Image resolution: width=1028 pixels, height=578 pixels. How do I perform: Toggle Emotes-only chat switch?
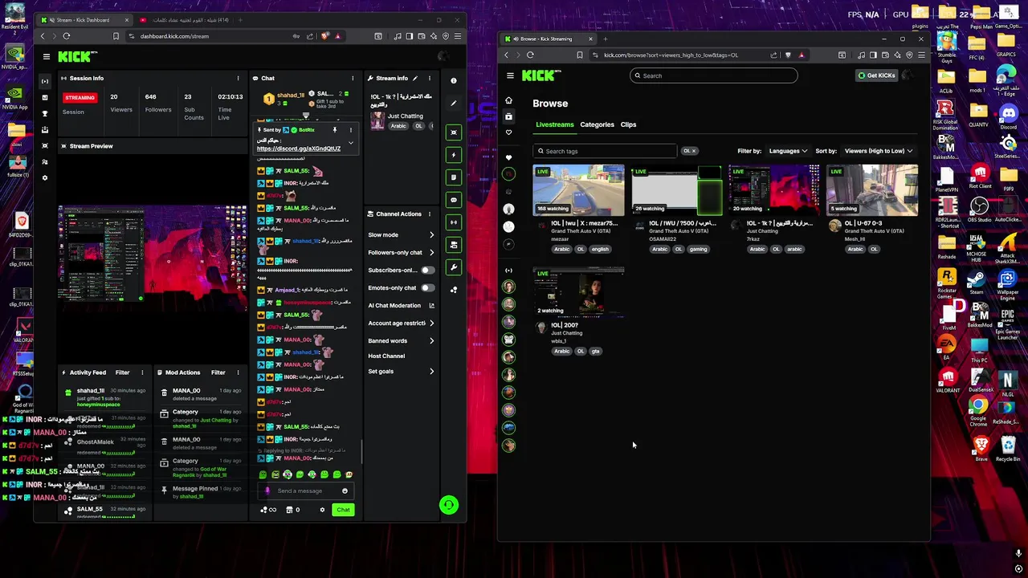pos(427,287)
